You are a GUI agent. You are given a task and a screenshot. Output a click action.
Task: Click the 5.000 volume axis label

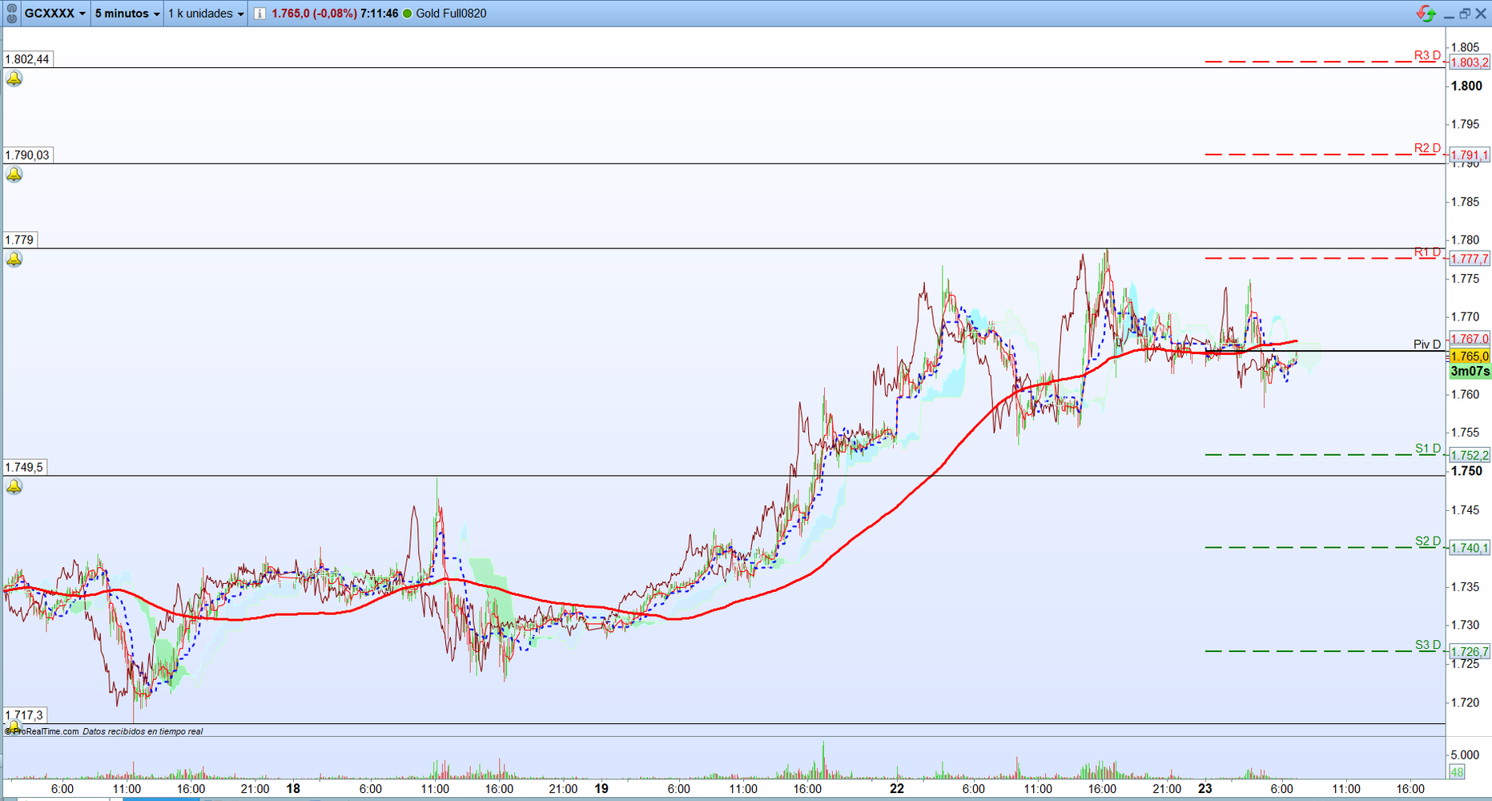click(x=1465, y=755)
